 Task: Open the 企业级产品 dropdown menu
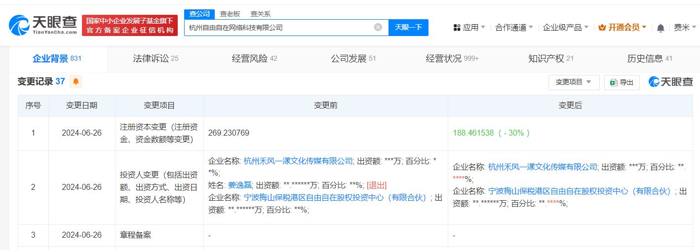[565, 28]
